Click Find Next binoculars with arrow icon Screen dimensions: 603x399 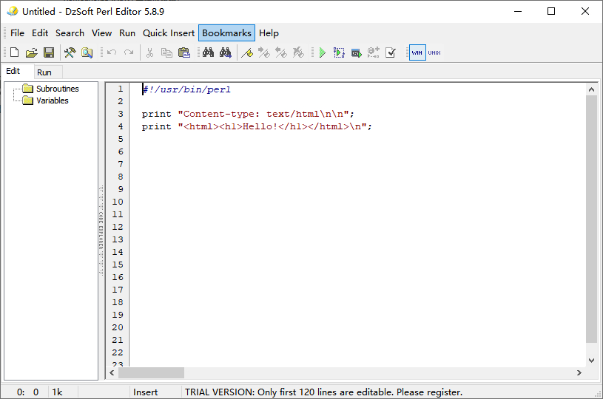pyautogui.click(x=226, y=52)
